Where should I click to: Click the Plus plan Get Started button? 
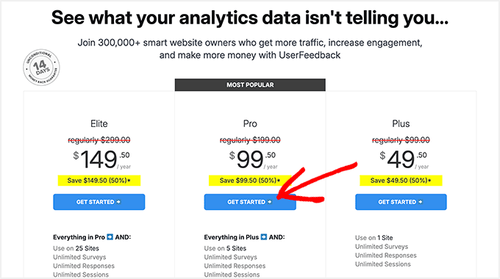[401, 202]
